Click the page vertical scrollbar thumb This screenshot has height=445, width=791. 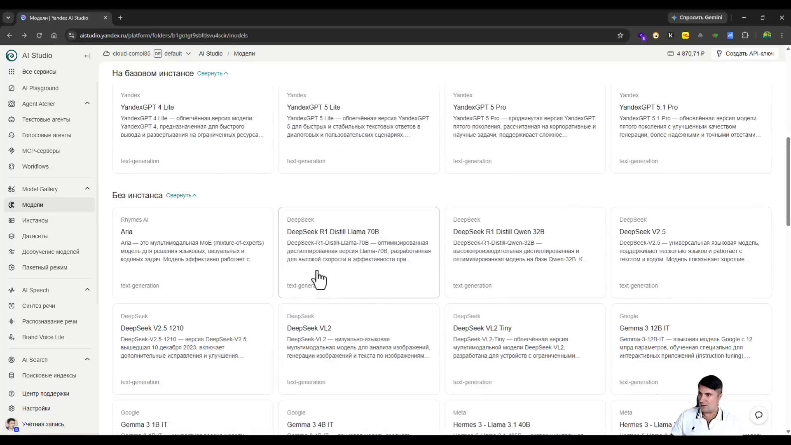[788, 182]
